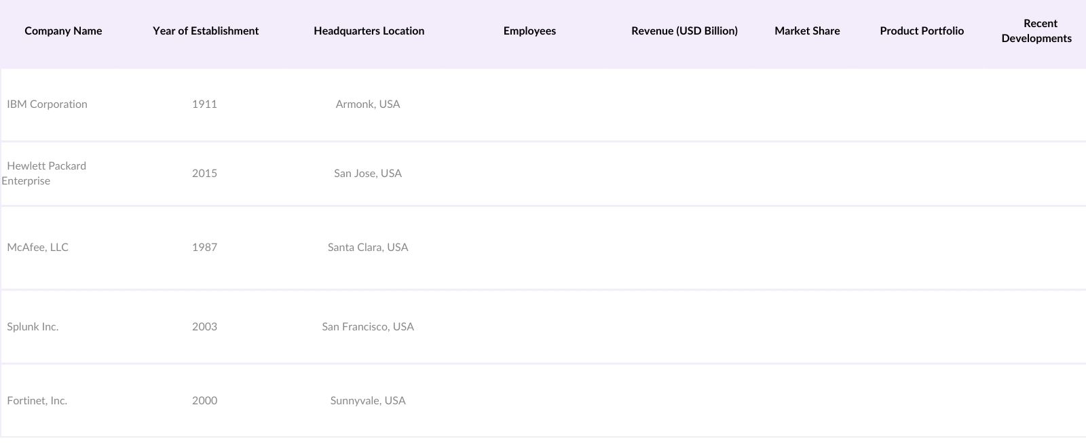Select the Headquarters Location column header
The width and height of the screenshot is (1086, 443).
tap(369, 31)
